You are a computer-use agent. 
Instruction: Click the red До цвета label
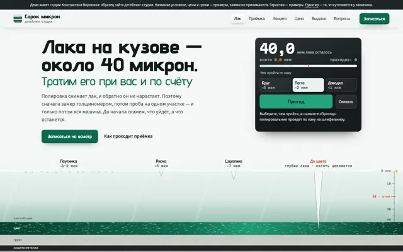(x=318, y=161)
